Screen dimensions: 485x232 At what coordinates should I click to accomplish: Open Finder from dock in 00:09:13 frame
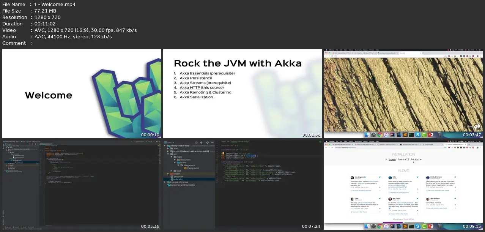pyautogui.click(x=367, y=226)
